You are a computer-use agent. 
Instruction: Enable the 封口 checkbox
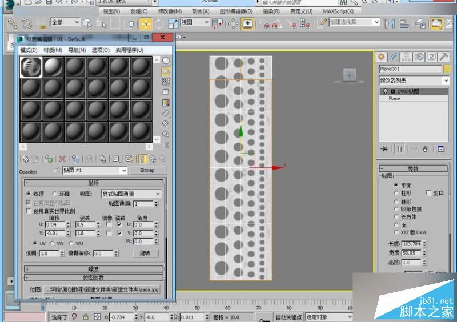click(428, 193)
